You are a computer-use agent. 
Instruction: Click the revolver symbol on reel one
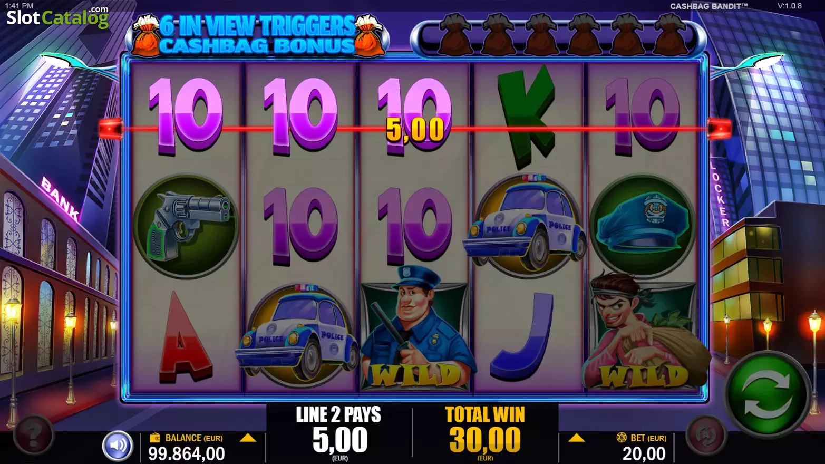pyautogui.click(x=186, y=227)
